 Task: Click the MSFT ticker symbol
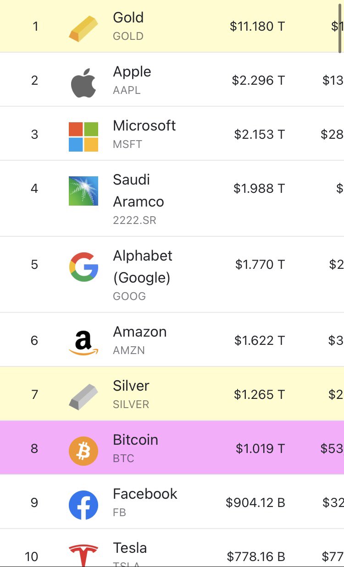click(x=128, y=144)
